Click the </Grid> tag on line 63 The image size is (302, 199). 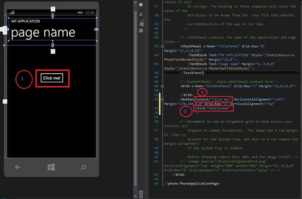click(179, 174)
